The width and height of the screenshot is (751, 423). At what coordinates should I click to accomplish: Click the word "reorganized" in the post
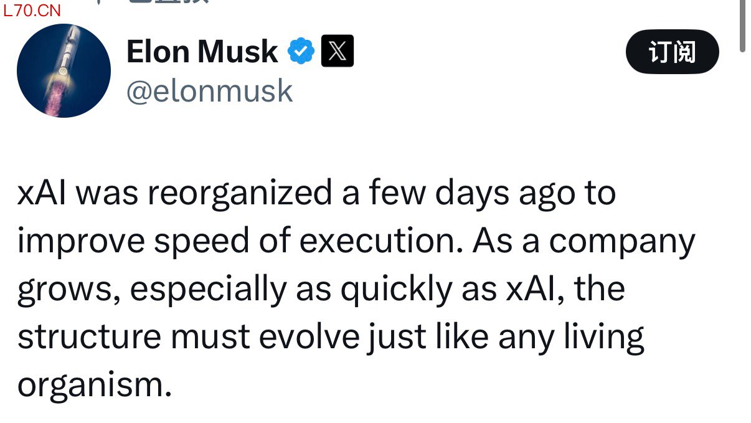[x=240, y=194]
